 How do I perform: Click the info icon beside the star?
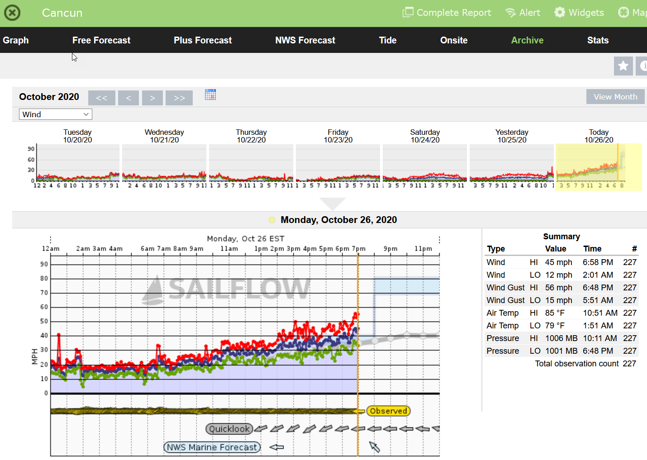[642, 66]
